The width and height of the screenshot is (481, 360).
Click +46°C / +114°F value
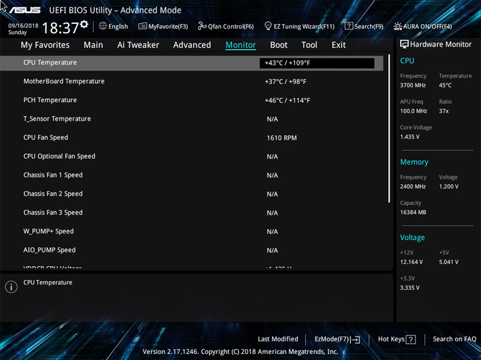[287, 101]
